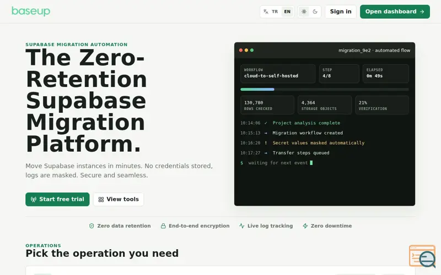Viewport: 441px width, 275px height.
Task: Click log line 'Migration workflow created'
Action: 308,133
